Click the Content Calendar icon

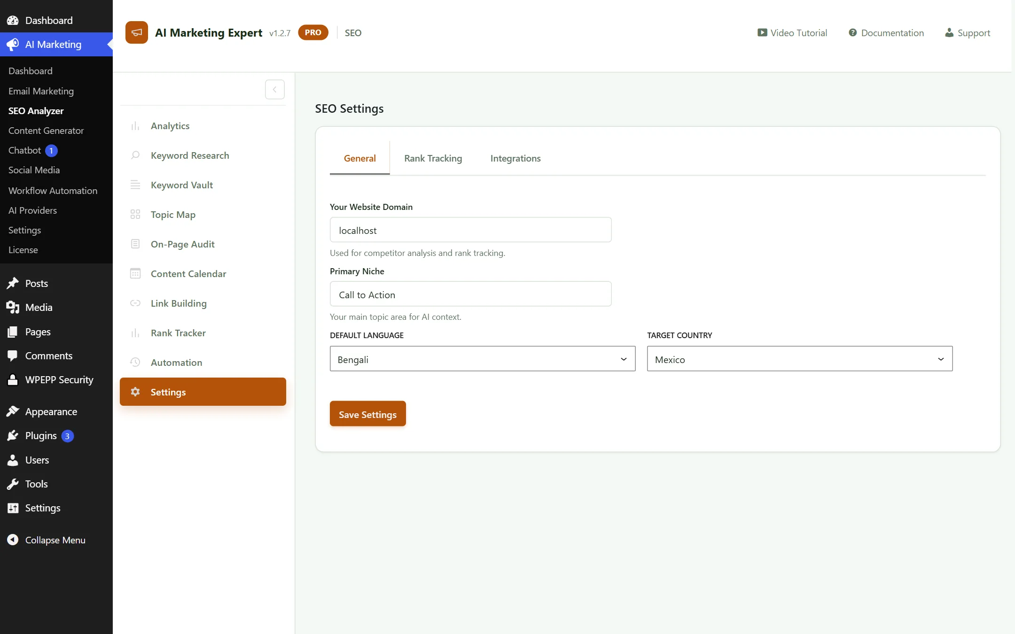coord(135,274)
